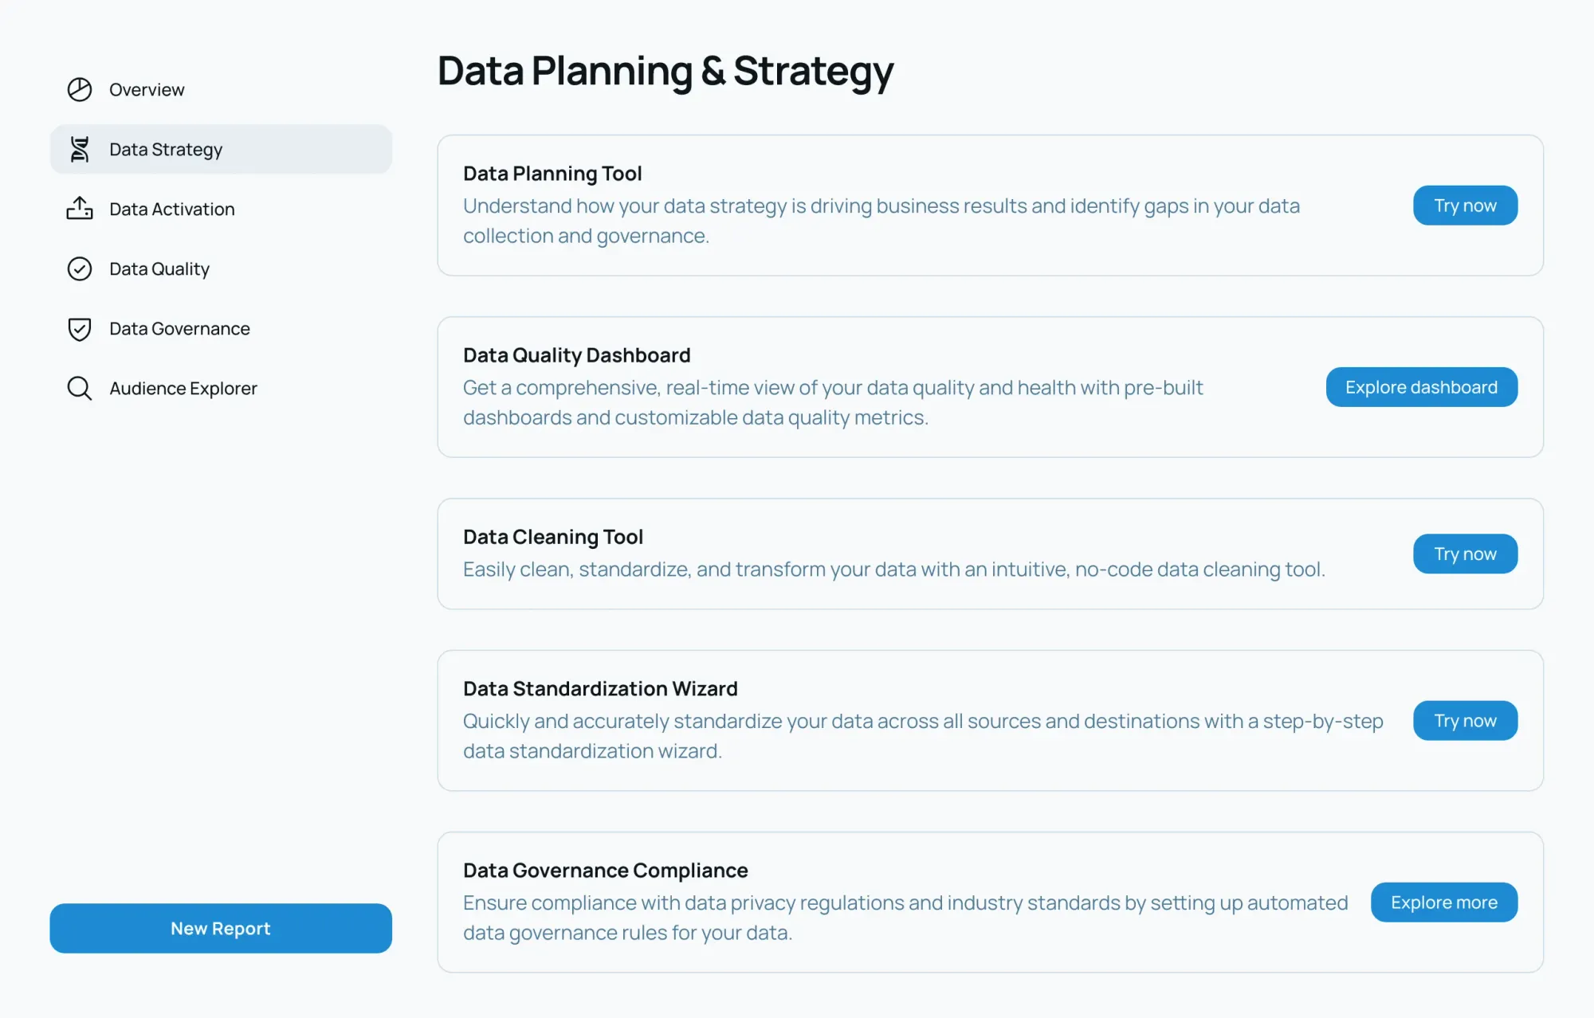The image size is (1594, 1018).
Task: Try now for Data Planning Tool
Action: [1465, 206]
